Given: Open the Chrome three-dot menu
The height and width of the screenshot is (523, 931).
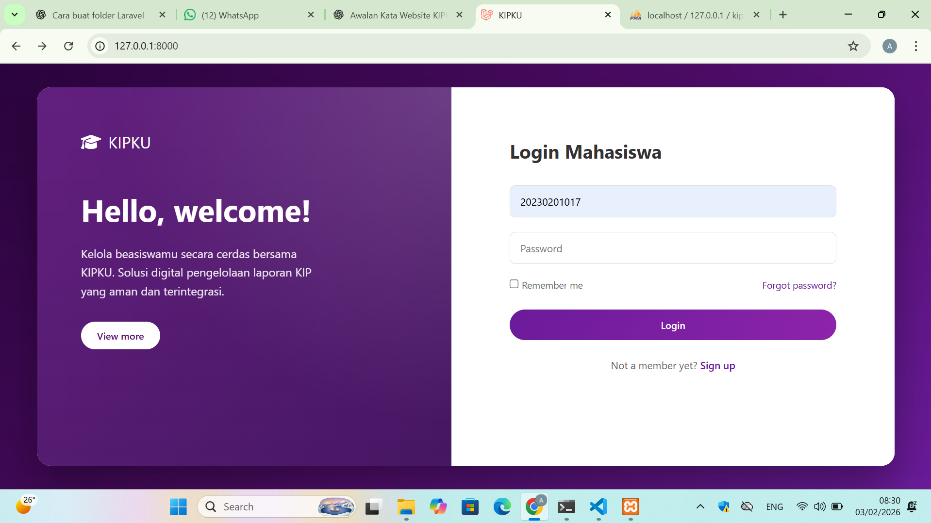Looking at the screenshot, I should 915,46.
